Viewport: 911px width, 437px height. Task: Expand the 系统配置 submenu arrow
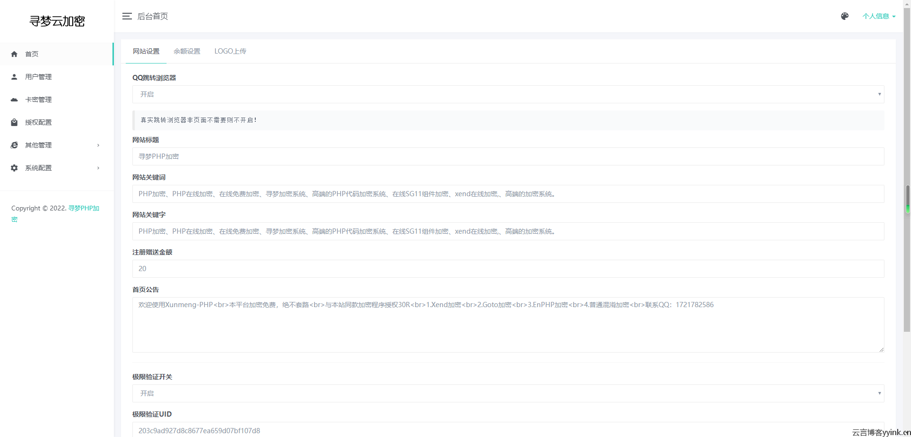click(x=98, y=168)
